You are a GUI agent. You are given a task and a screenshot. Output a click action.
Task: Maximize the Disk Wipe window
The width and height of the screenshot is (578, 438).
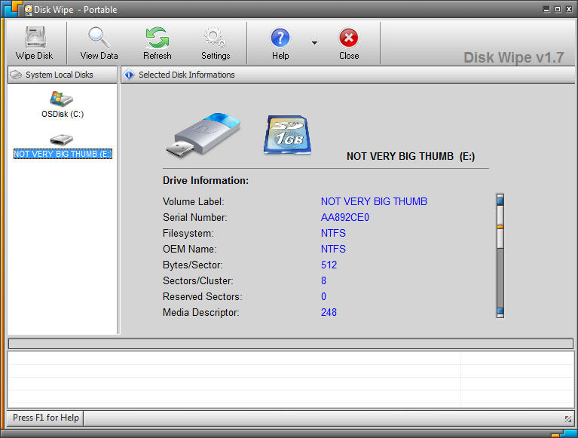558,9
